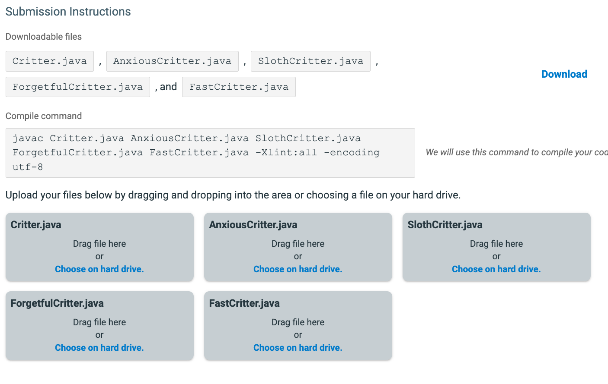Click 'Drag file here' in the ForgetfulCritter.java drop area
Image resolution: width=608 pixels, height=384 pixels.
click(x=99, y=322)
